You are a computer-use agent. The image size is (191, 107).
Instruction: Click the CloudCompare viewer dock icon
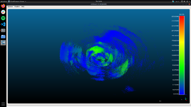[3, 43]
